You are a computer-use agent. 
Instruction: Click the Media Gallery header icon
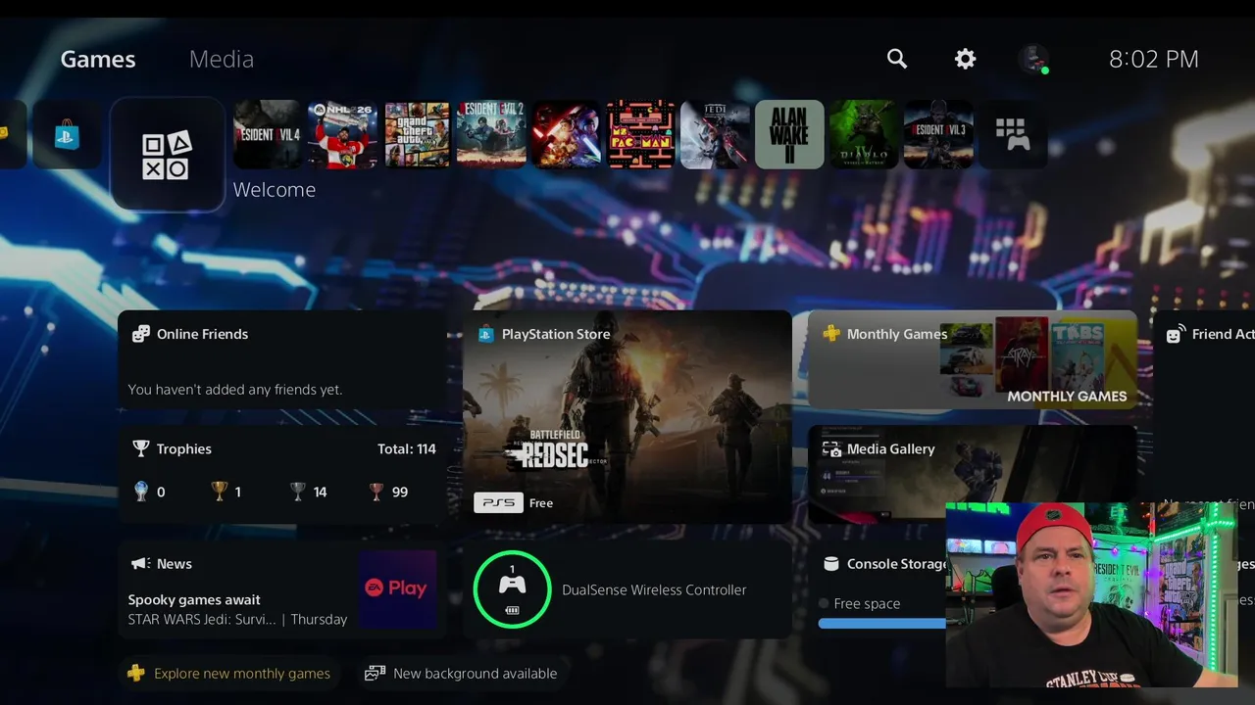click(831, 448)
